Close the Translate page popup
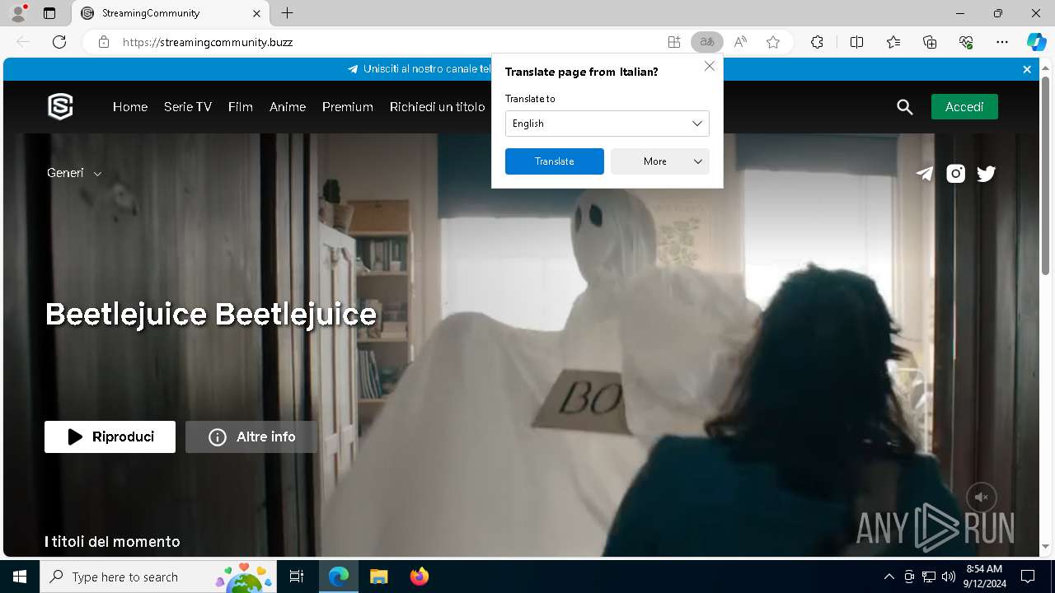Image resolution: width=1055 pixels, height=593 pixels. click(x=710, y=66)
